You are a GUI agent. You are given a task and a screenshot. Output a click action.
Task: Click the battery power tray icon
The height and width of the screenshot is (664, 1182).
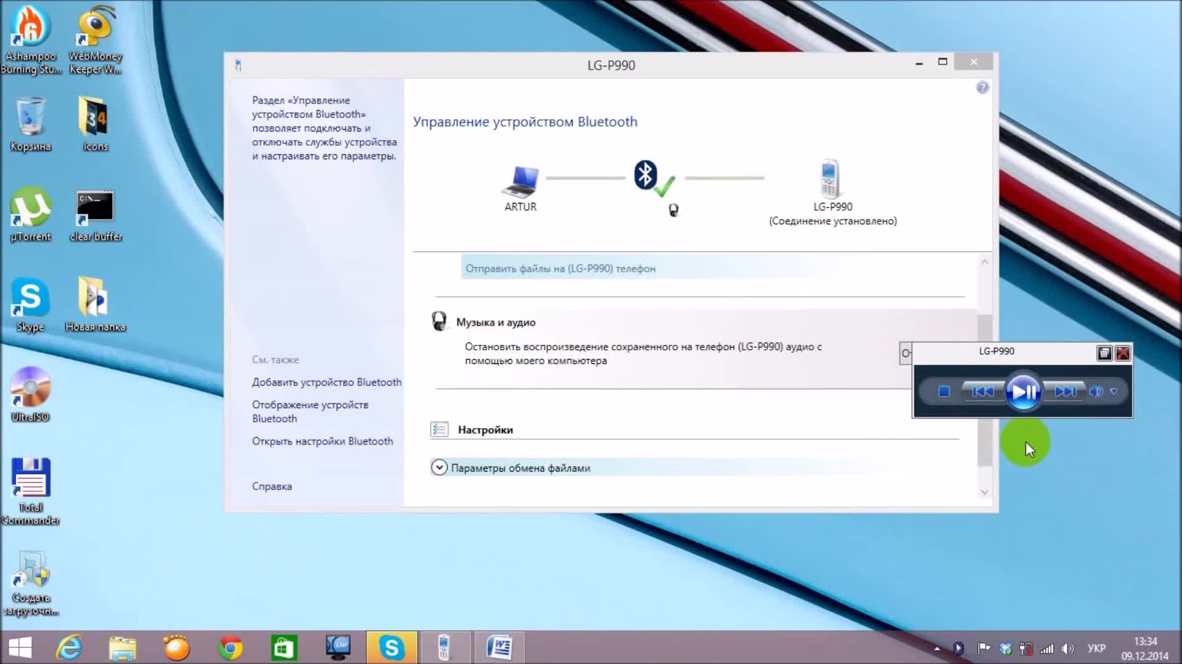[x=1026, y=649]
